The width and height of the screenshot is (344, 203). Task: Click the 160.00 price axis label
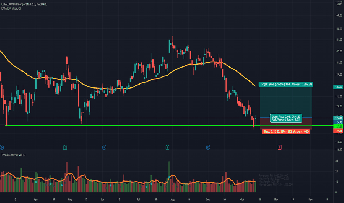click(x=339, y=16)
